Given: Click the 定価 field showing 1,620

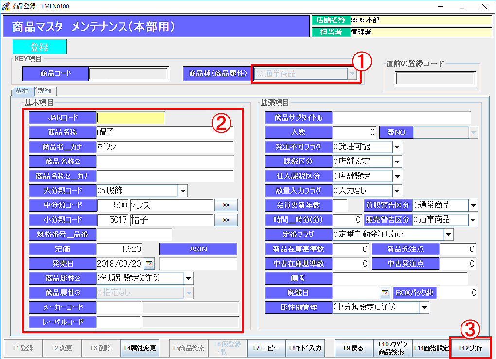Looking at the screenshot, I should 120,249.
